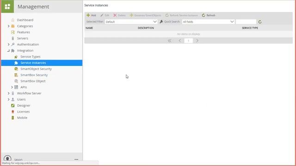Expand the Authentication tree node
The image size is (296, 166).
(8, 44)
